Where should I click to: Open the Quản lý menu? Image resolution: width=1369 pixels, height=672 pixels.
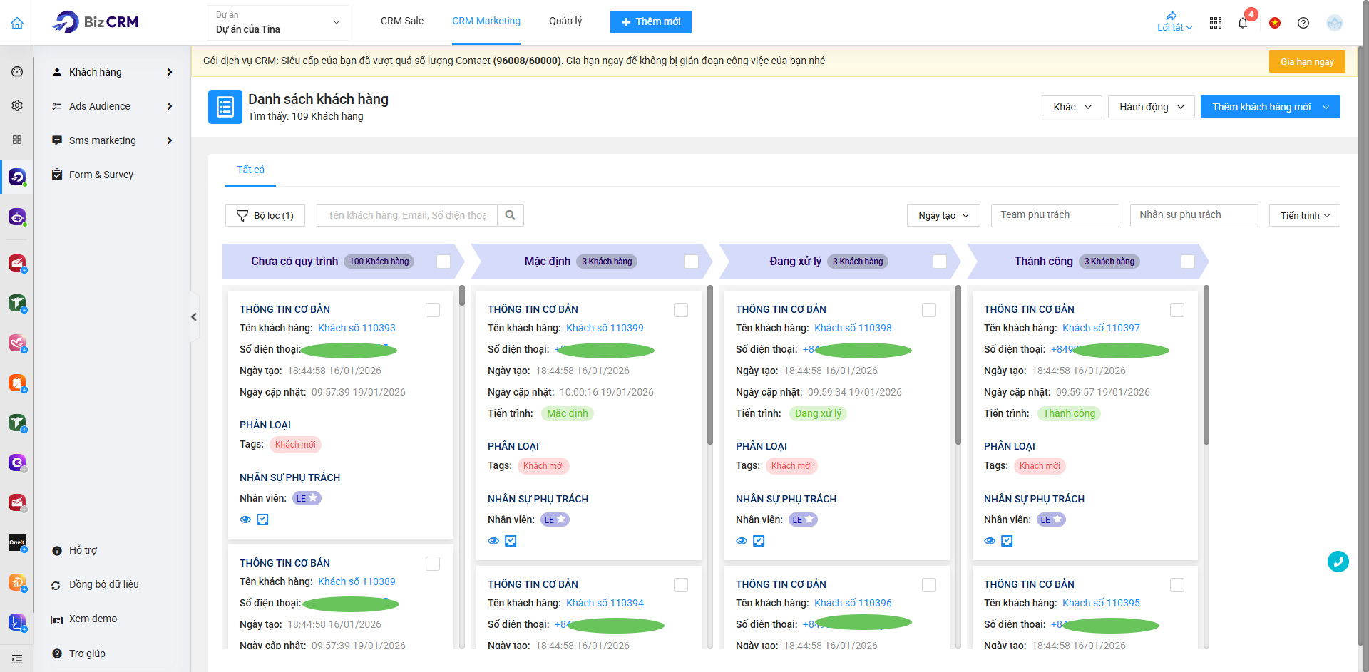coord(565,21)
